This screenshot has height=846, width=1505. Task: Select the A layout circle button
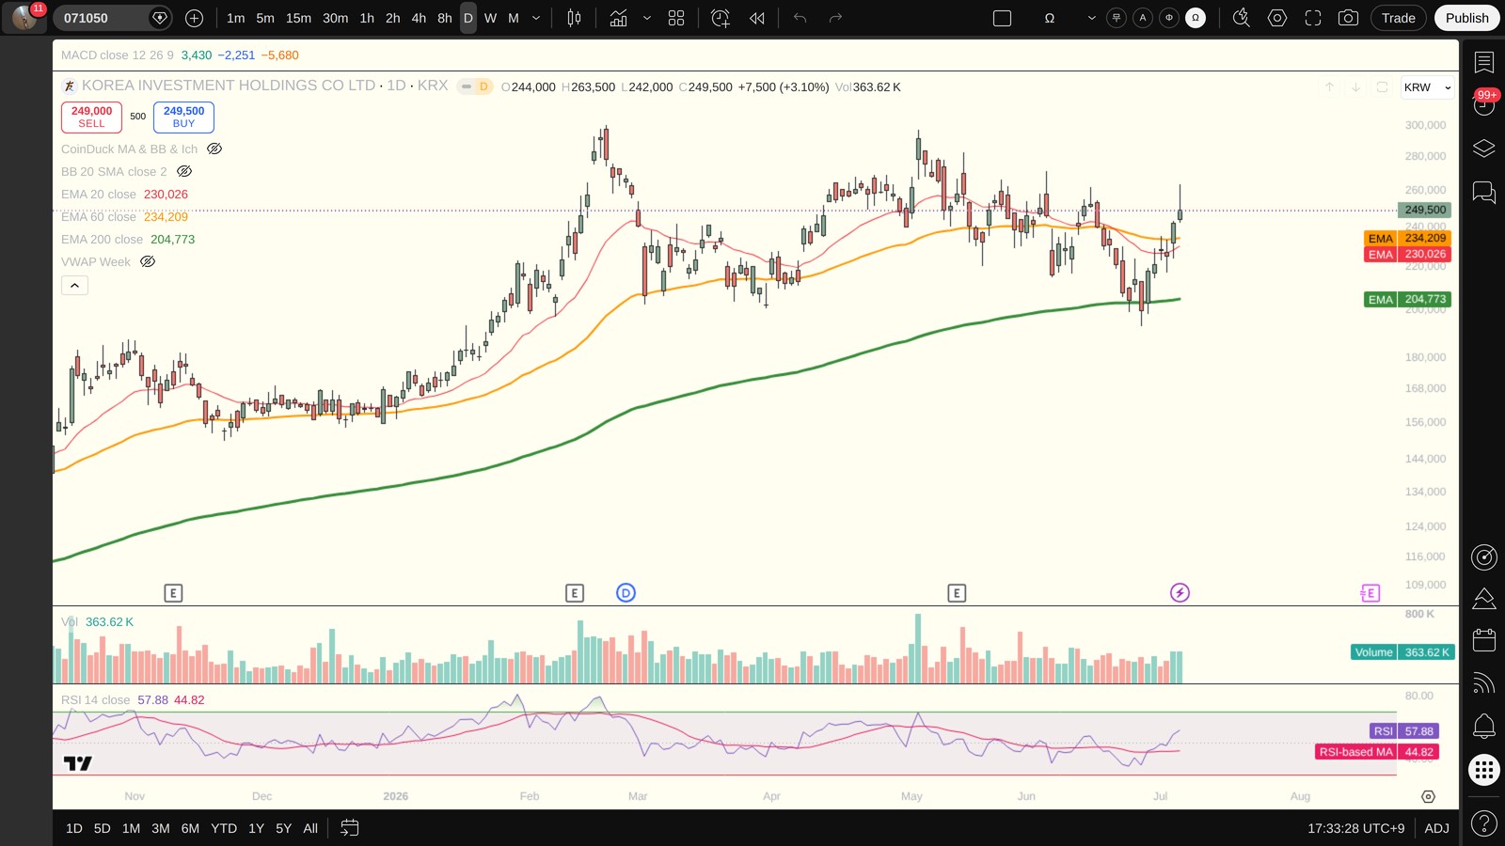coord(1143,18)
